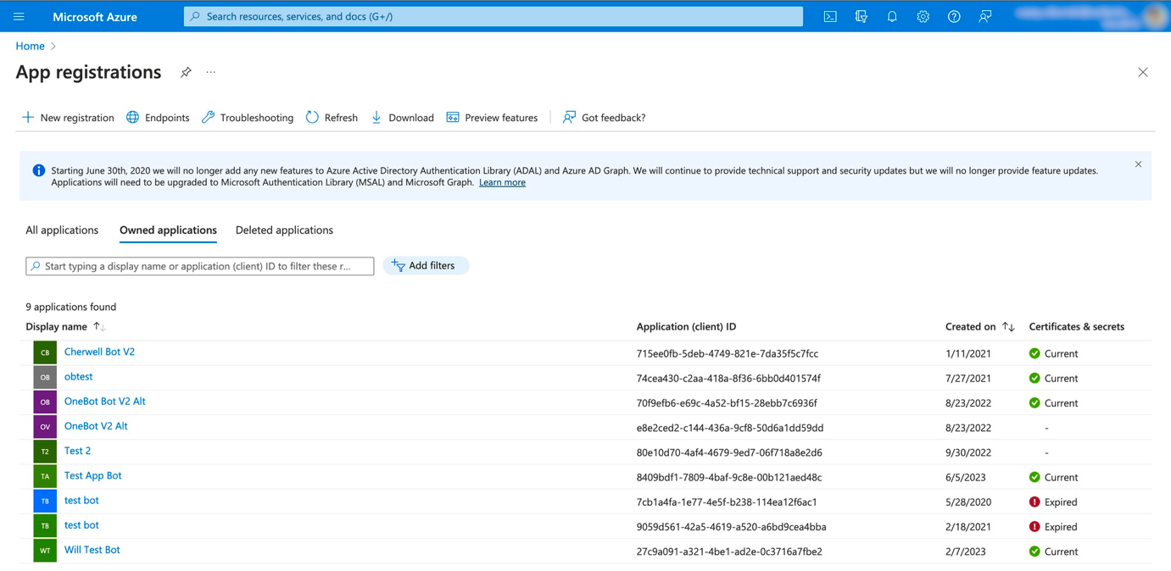Open OneBot Bot V2 Alt app

click(104, 401)
